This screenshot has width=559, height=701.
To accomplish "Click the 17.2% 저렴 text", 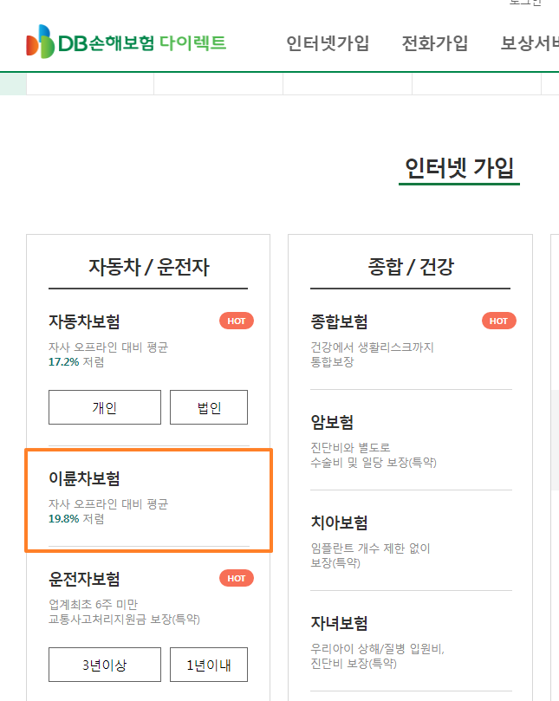I will point(76,362).
